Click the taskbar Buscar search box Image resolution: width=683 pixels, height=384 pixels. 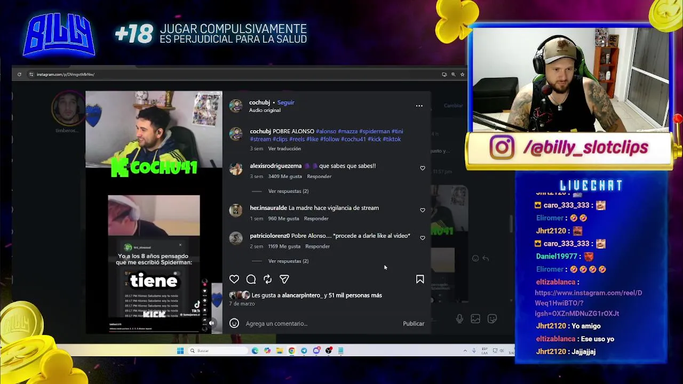(218, 350)
